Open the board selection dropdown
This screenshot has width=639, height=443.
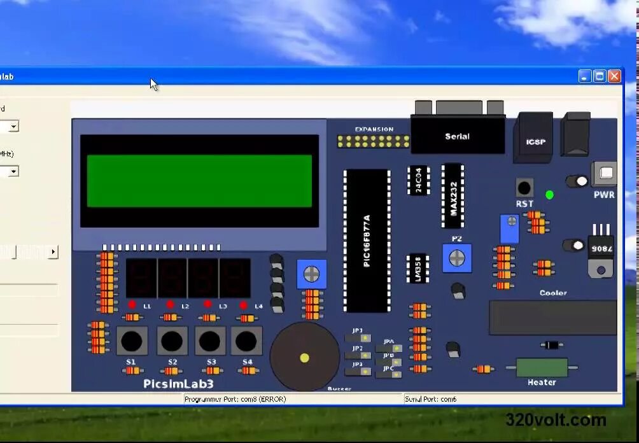(13, 126)
